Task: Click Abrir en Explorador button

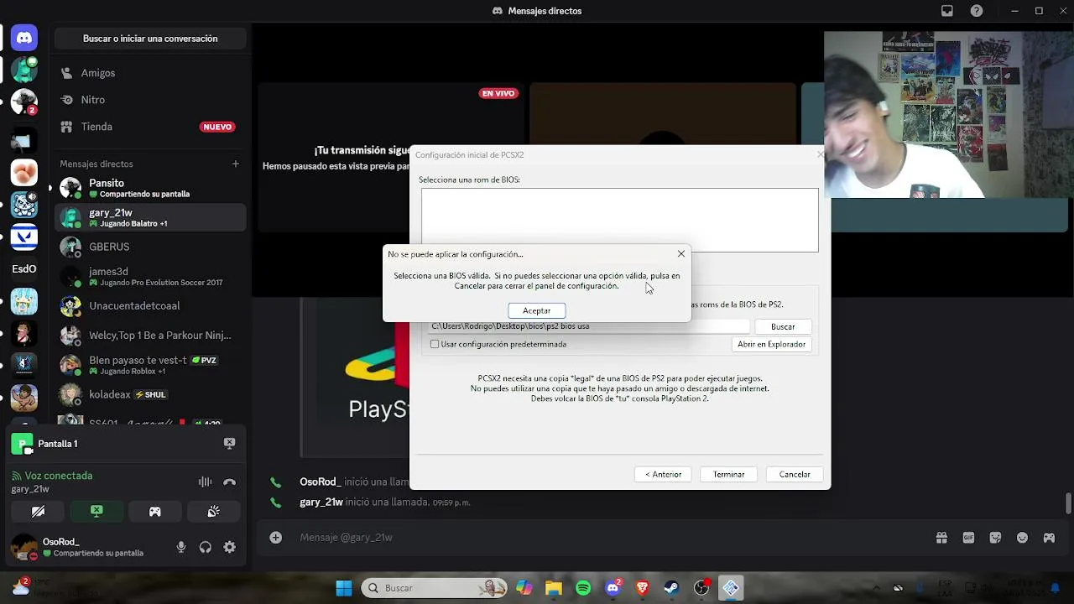Action: coord(771,344)
